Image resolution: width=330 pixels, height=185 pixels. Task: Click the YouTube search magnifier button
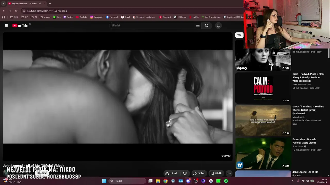pyautogui.click(x=207, y=25)
